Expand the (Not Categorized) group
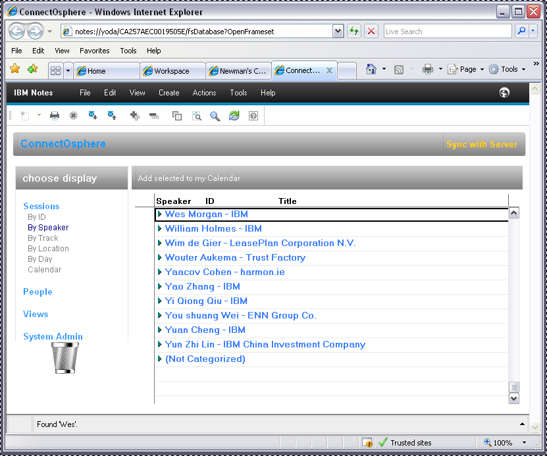This screenshot has width=547, height=456. [160, 359]
